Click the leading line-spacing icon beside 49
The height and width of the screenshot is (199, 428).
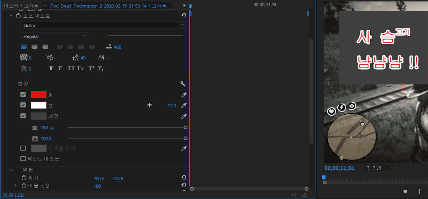pos(76,58)
